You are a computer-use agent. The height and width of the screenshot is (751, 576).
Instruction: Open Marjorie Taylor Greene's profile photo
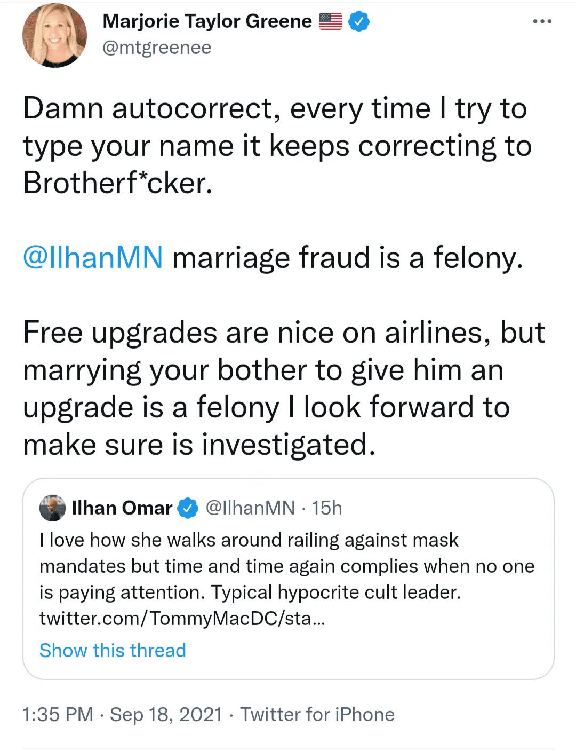[x=54, y=35]
